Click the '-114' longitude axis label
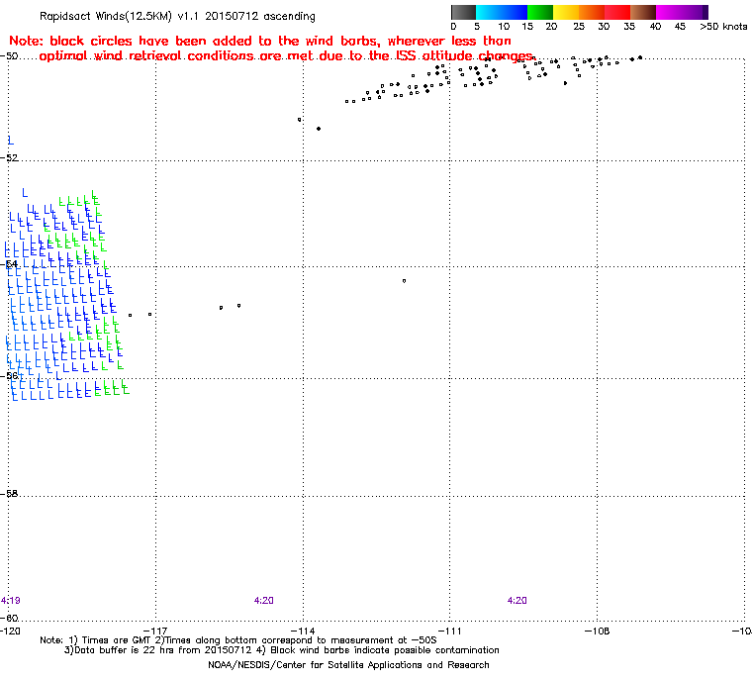 point(303,632)
